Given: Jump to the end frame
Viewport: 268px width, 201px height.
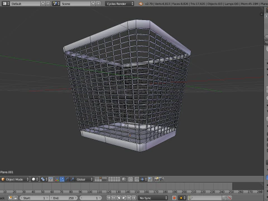Looking at the screenshot, I should point(134,198).
